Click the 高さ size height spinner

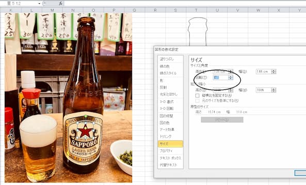coord(231,71)
